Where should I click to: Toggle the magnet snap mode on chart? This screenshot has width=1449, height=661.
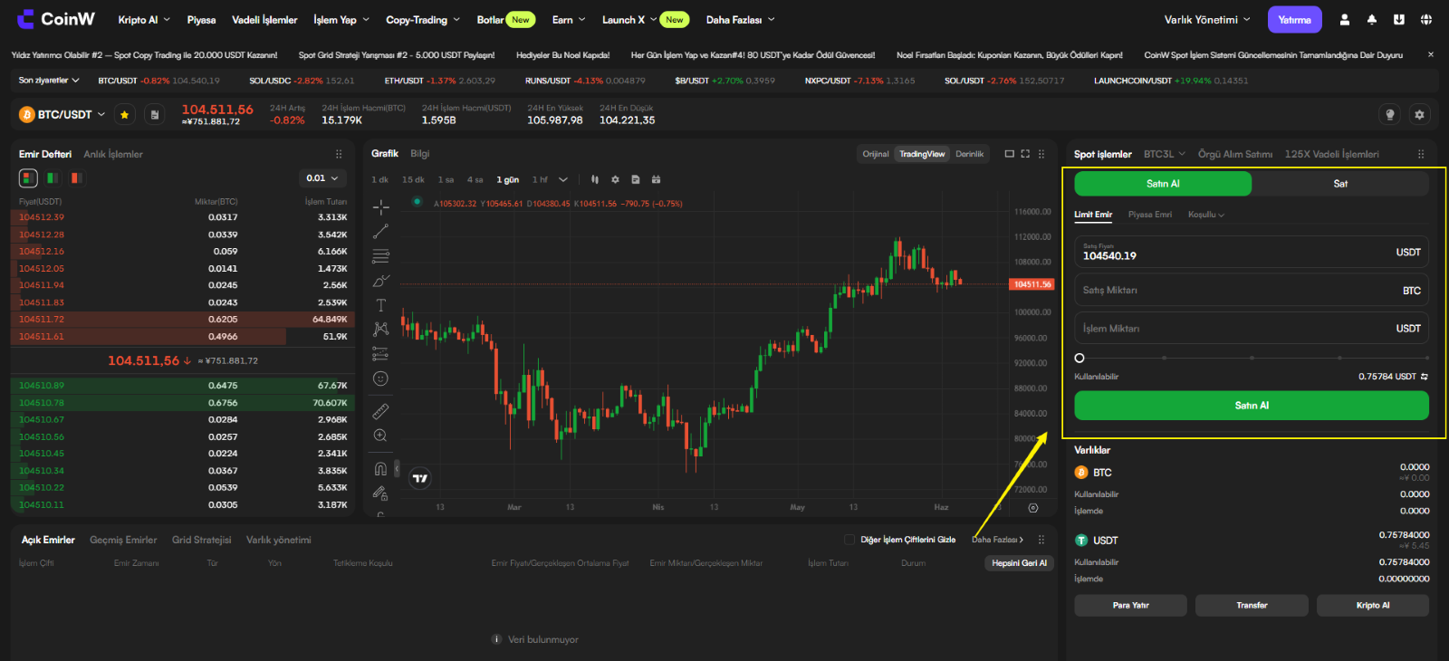pyautogui.click(x=380, y=468)
